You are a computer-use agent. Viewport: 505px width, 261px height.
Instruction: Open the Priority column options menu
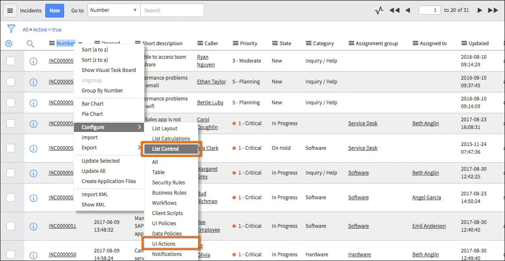pyautogui.click(x=236, y=43)
